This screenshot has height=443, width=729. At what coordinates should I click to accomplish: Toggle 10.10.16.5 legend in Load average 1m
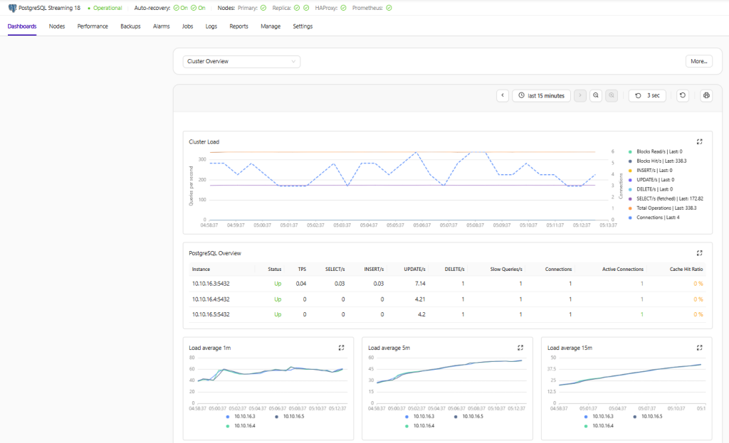(289, 417)
